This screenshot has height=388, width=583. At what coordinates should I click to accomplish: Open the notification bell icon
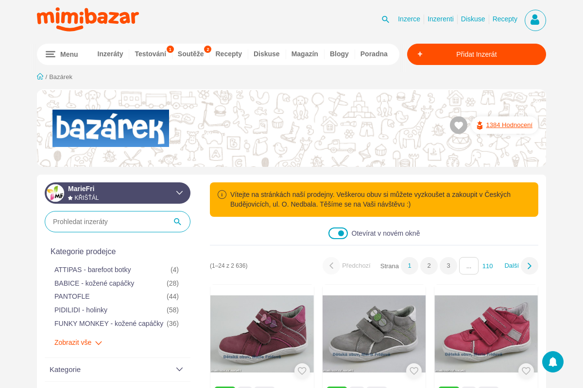click(x=553, y=362)
